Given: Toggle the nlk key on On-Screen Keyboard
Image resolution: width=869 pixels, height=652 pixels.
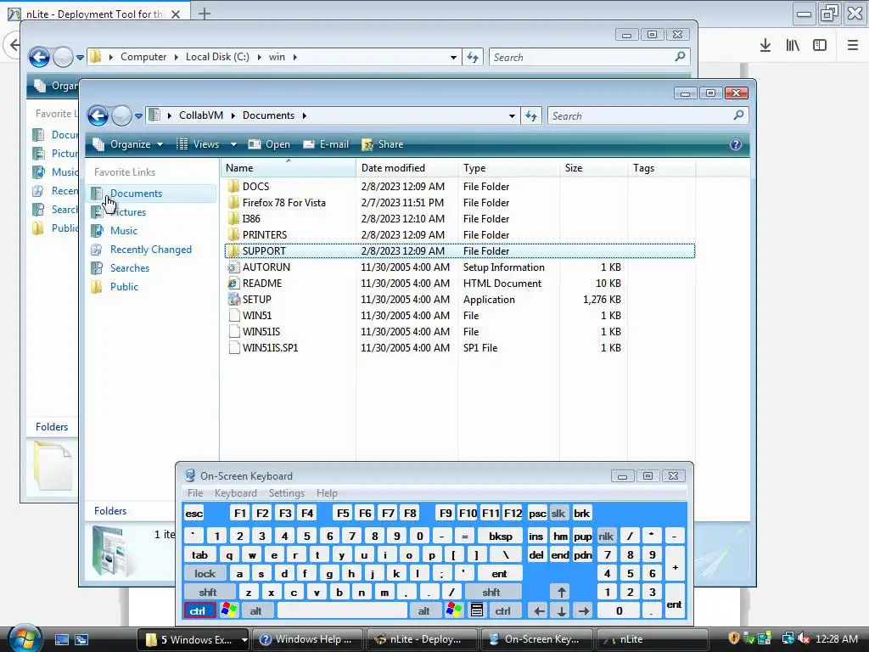Looking at the screenshot, I should [606, 537].
